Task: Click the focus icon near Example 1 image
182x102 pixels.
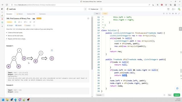Action: 52,50
